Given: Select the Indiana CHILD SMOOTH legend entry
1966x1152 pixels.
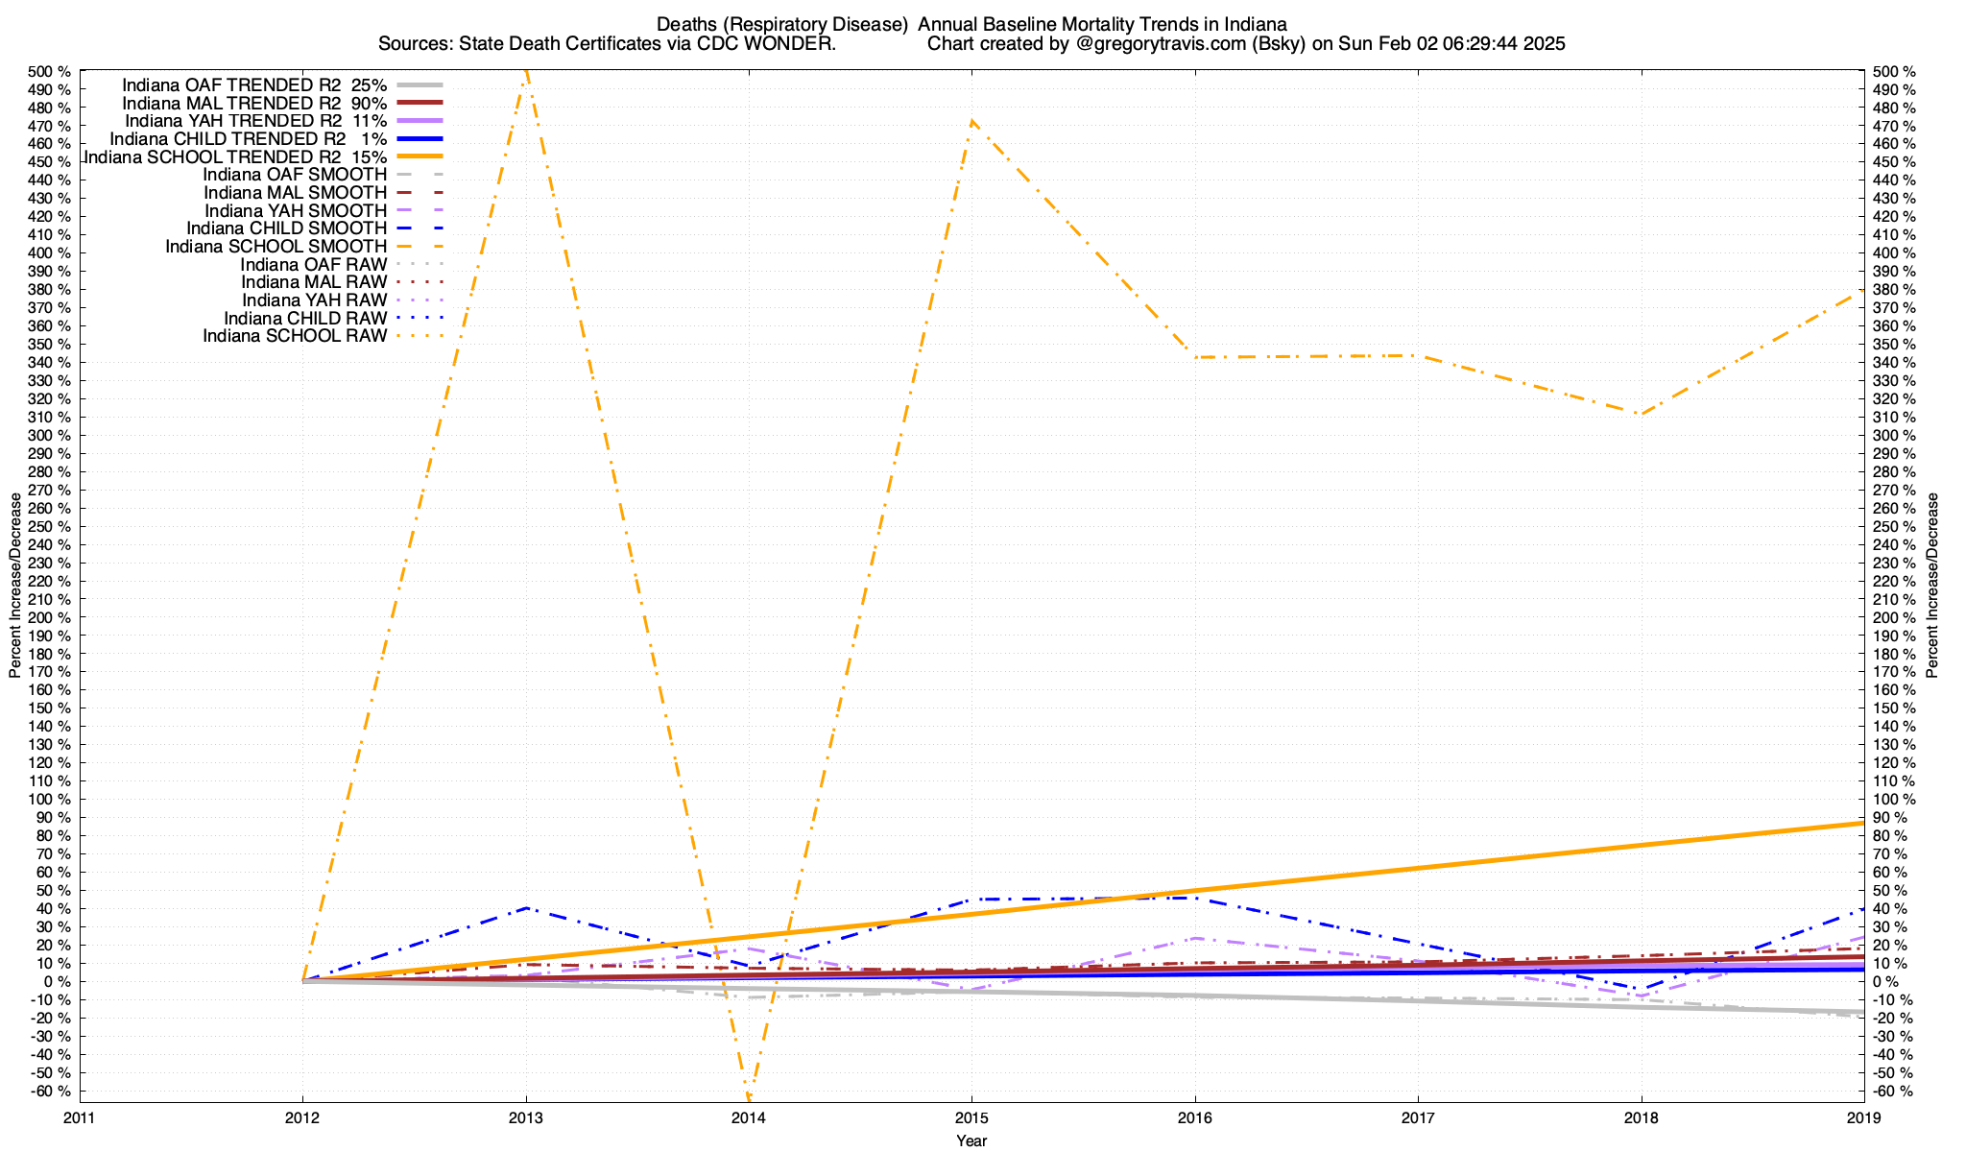Looking at the screenshot, I should [286, 228].
